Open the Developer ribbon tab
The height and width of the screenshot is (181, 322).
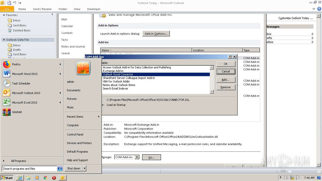pos(94,9)
